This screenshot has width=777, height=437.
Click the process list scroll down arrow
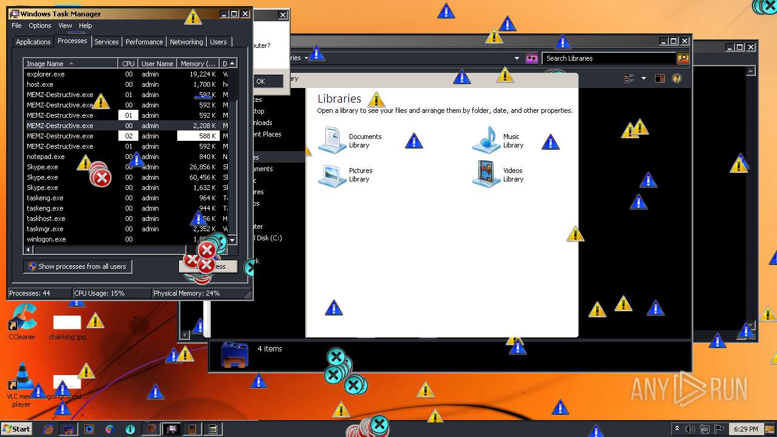(232, 240)
